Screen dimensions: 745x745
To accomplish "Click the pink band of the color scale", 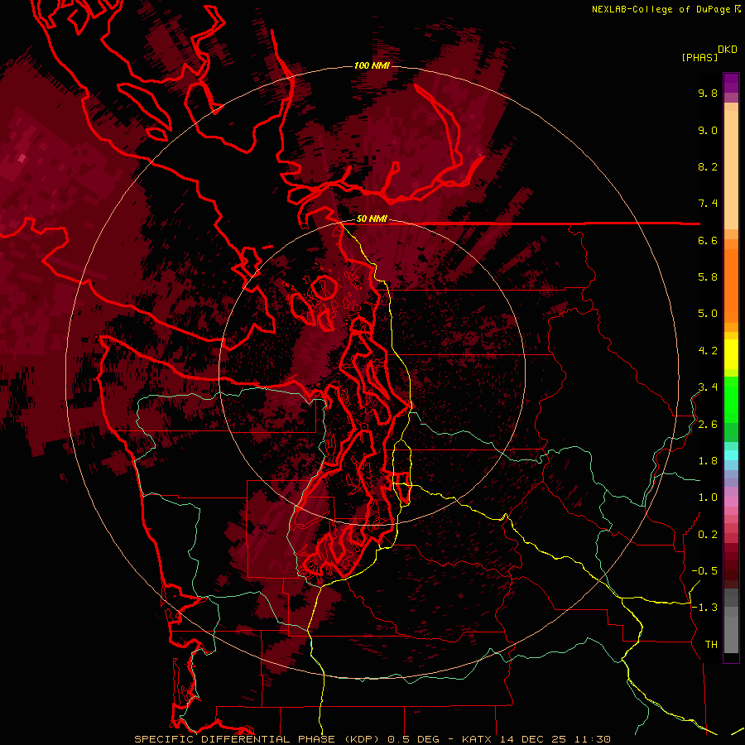I will coord(731,502).
